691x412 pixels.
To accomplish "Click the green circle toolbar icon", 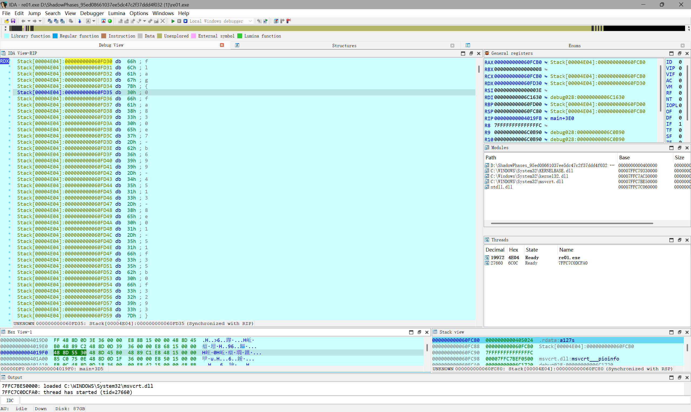I will click(110, 21).
